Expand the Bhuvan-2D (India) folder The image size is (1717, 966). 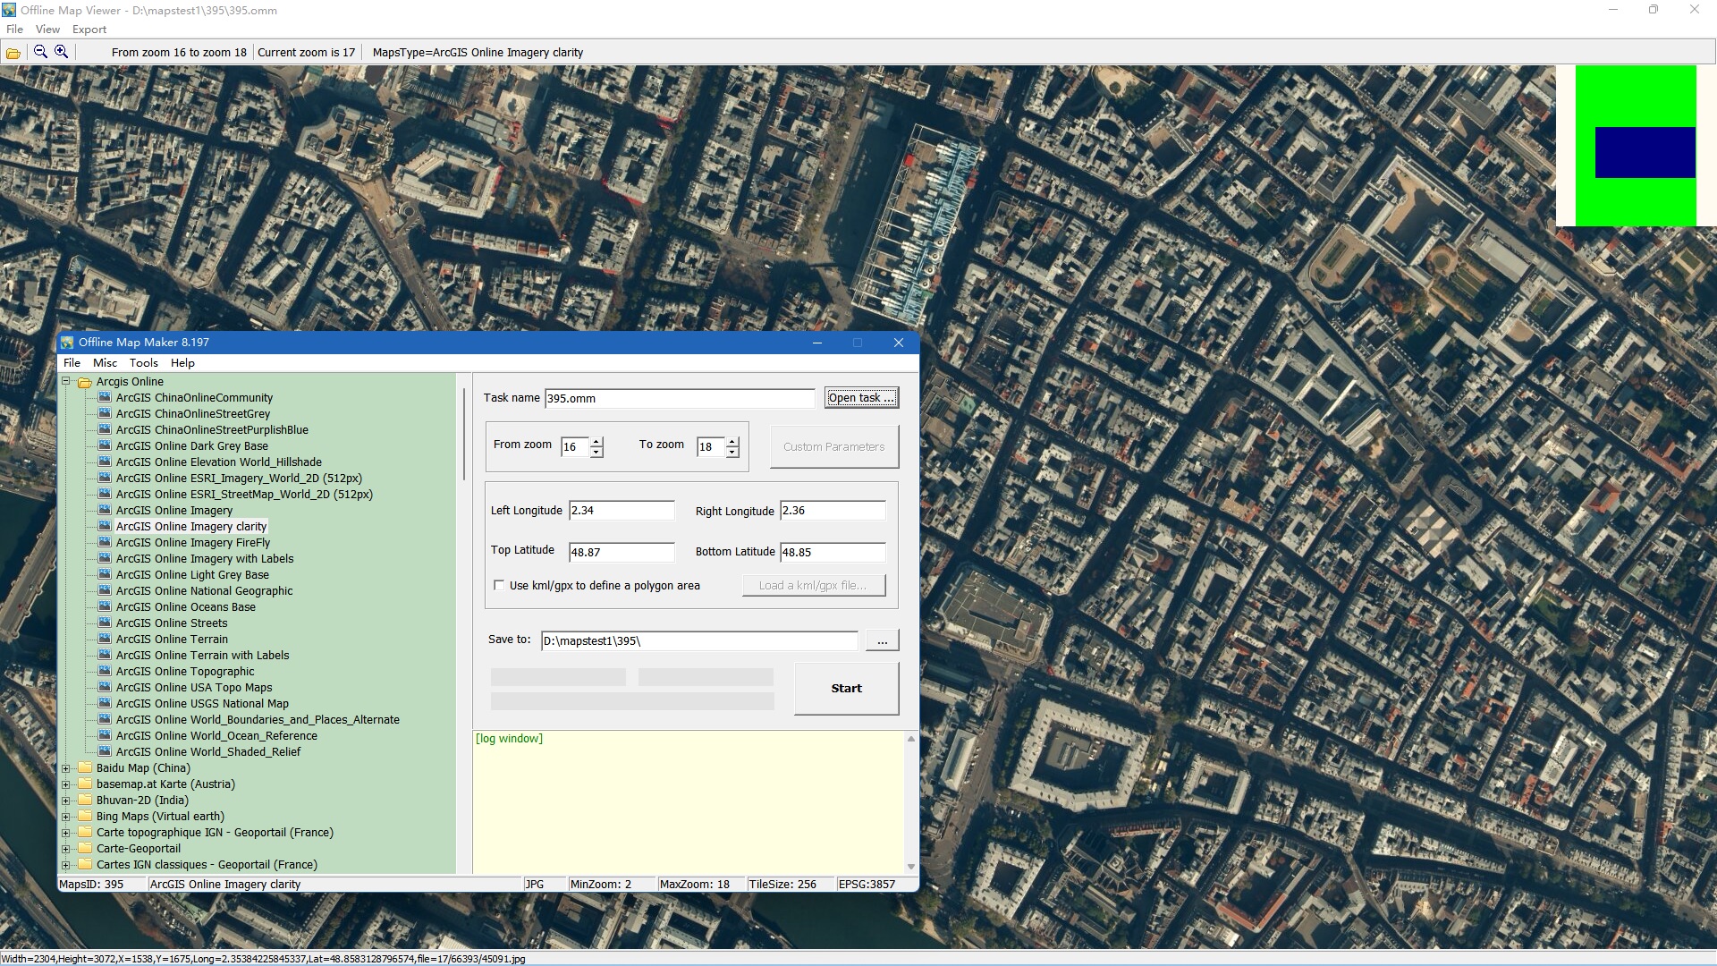(x=65, y=801)
